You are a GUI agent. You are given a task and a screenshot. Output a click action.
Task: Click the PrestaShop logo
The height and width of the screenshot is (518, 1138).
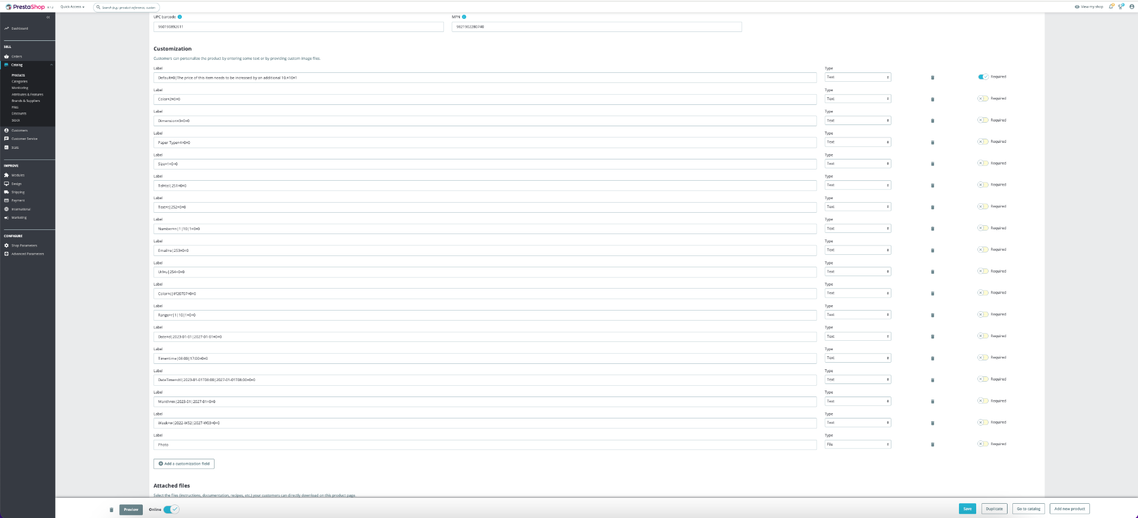(x=25, y=7)
